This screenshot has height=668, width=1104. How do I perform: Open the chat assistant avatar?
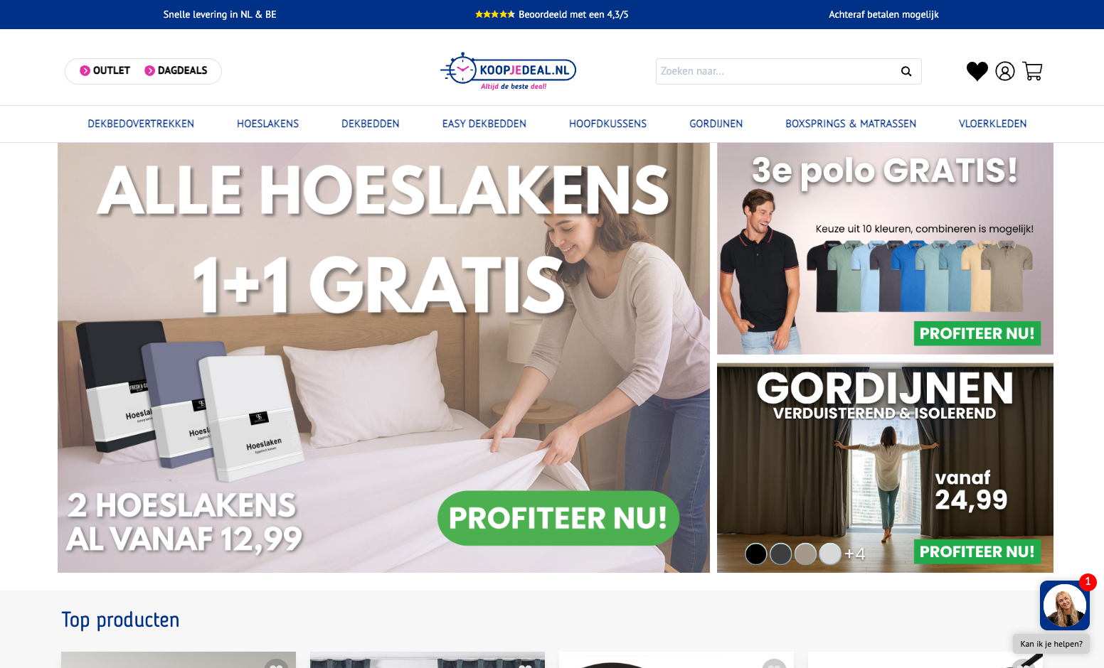1065,605
